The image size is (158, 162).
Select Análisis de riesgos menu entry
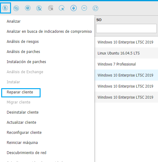coord(23,42)
